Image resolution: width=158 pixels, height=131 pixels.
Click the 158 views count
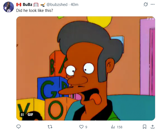click(120, 127)
